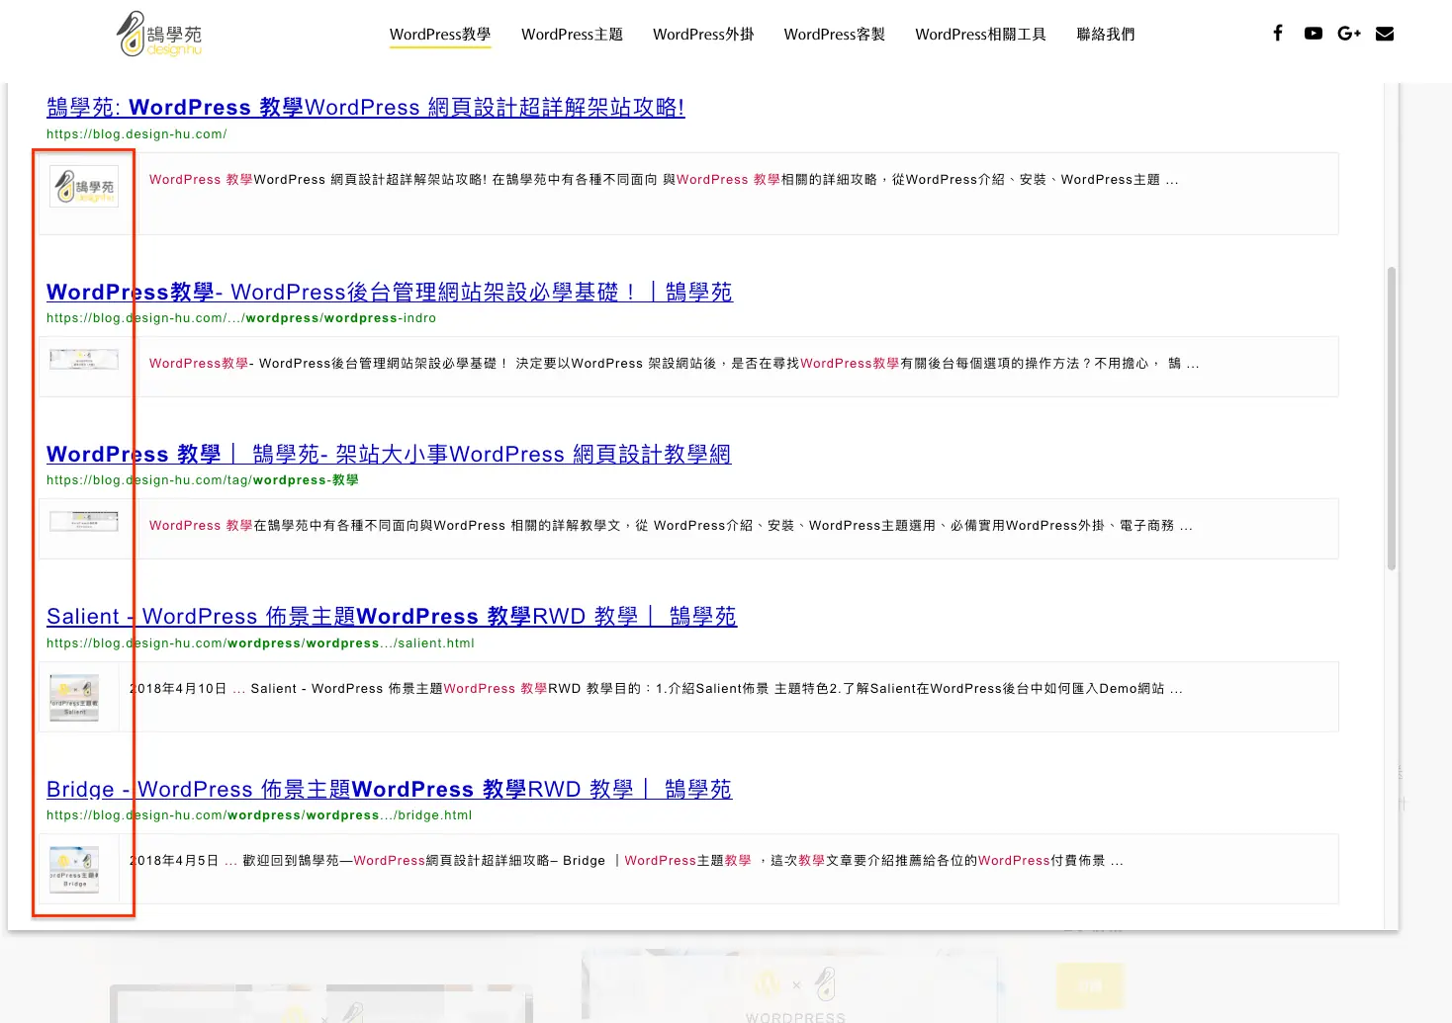Open the Bridge WordPress theme result title
Image resolution: width=1452 pixels, height=1023 pixels.
click(x=390, y=789)
